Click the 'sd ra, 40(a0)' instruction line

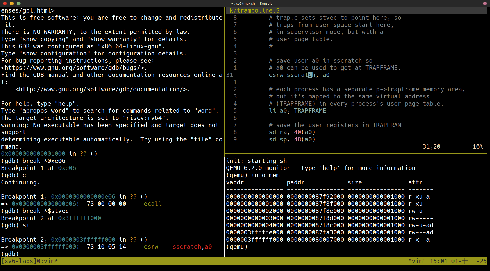292,132
